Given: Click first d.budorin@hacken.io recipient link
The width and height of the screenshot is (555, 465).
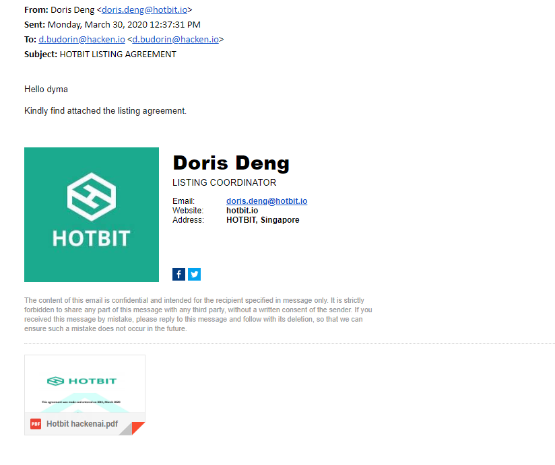Looking at the screenshot, I should (81, 39).
